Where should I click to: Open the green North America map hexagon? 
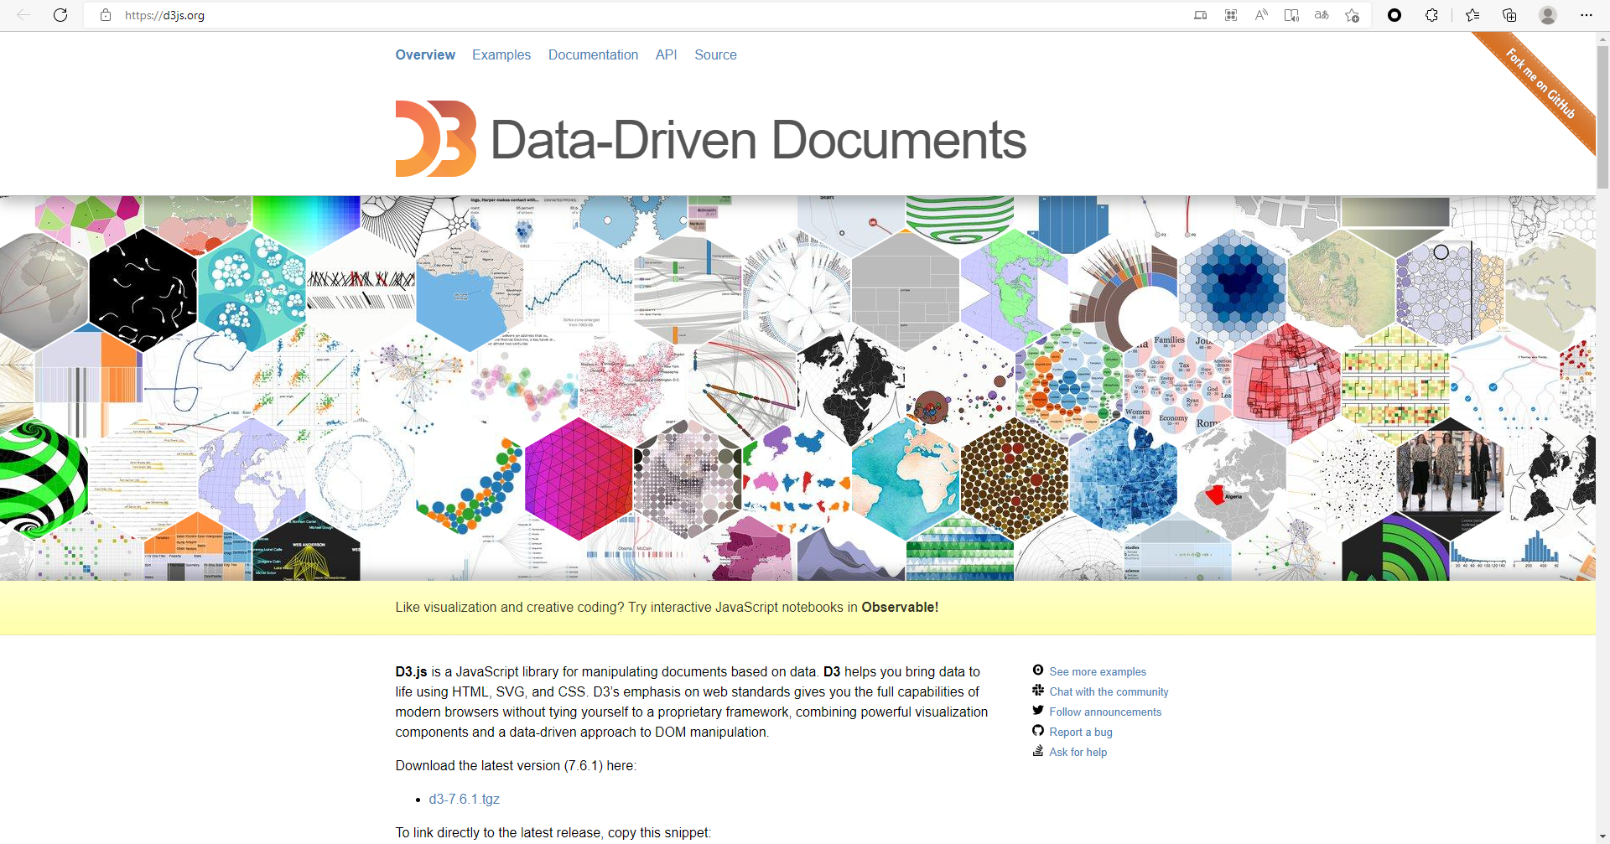point(1015,289)
